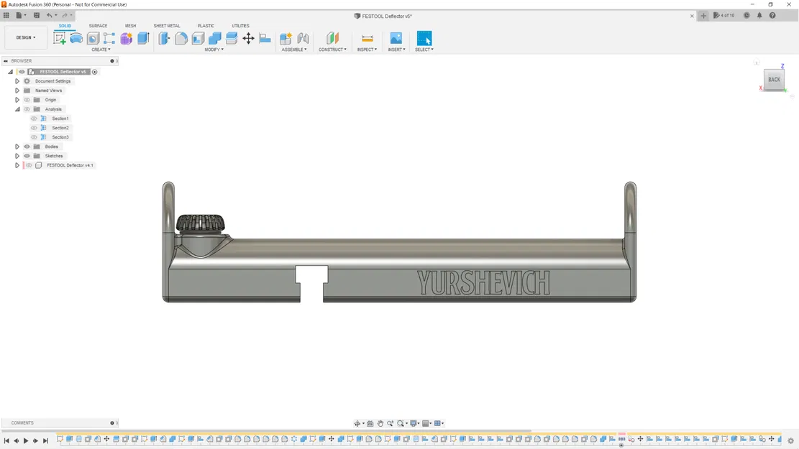
Task: Expand the Document Settings node
Action: point(17,81)
